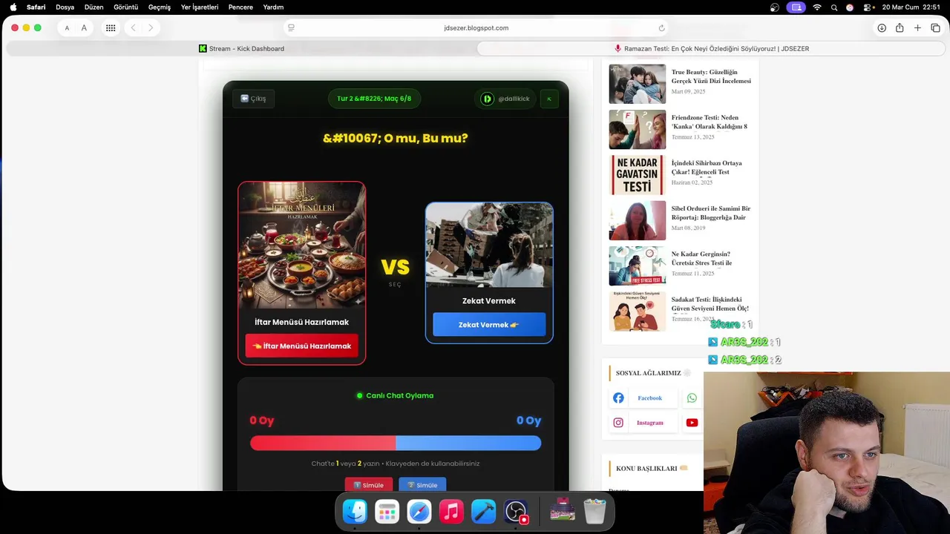Viewport: 950px width, 534px height.
Task: Open the Dosya menu
Action: click(x=65, y=7)
